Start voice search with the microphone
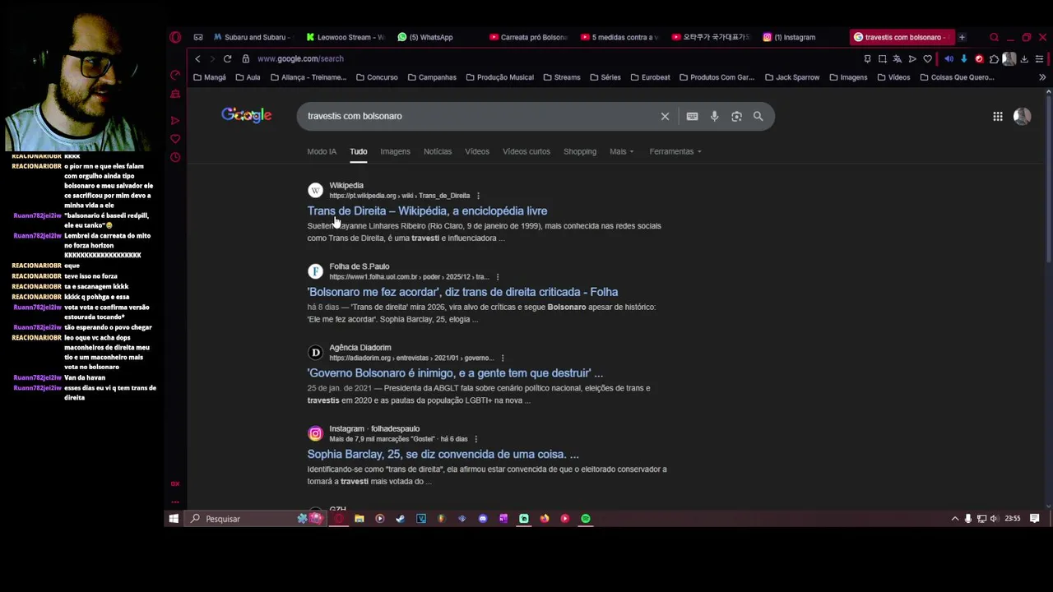This screenshot has height=592, width=1053. [x=714, y=116]
